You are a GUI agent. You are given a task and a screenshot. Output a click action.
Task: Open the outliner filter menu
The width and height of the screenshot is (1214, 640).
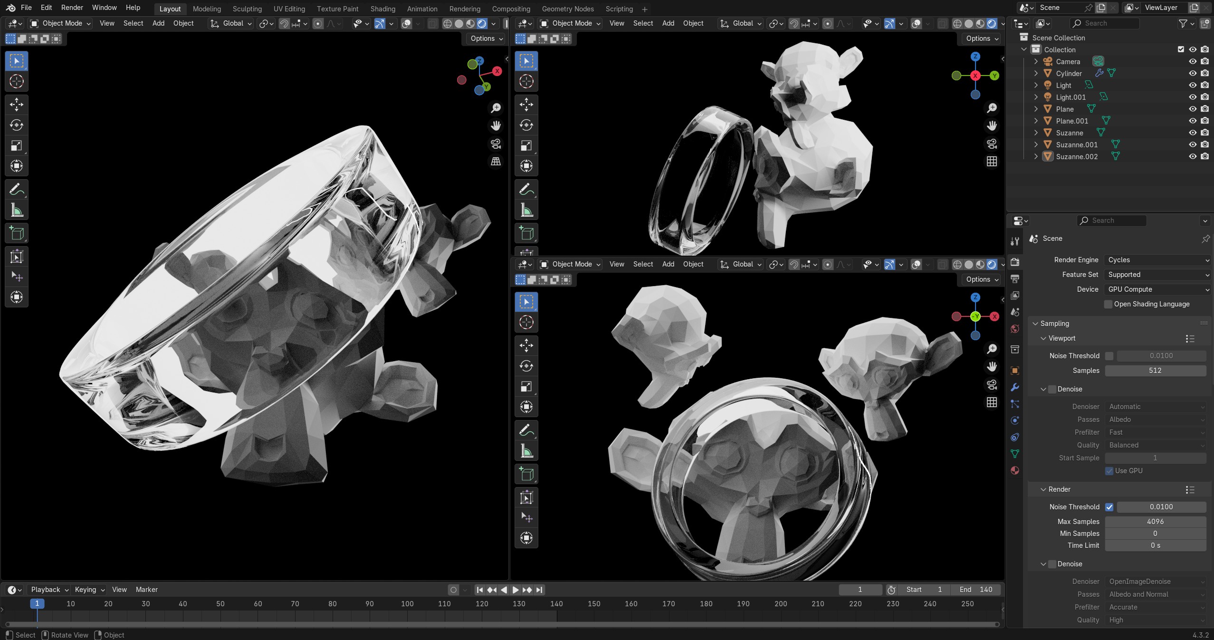pyautogui.click(x=1186, y=23)
